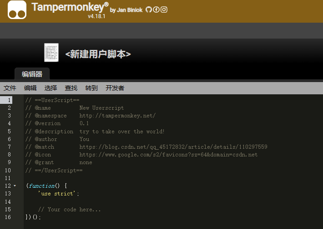Click the '@match' metadata key

[x=45, y=147]
